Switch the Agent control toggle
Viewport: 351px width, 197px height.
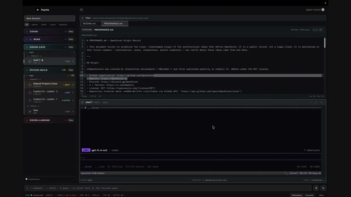tap(323, 10)
